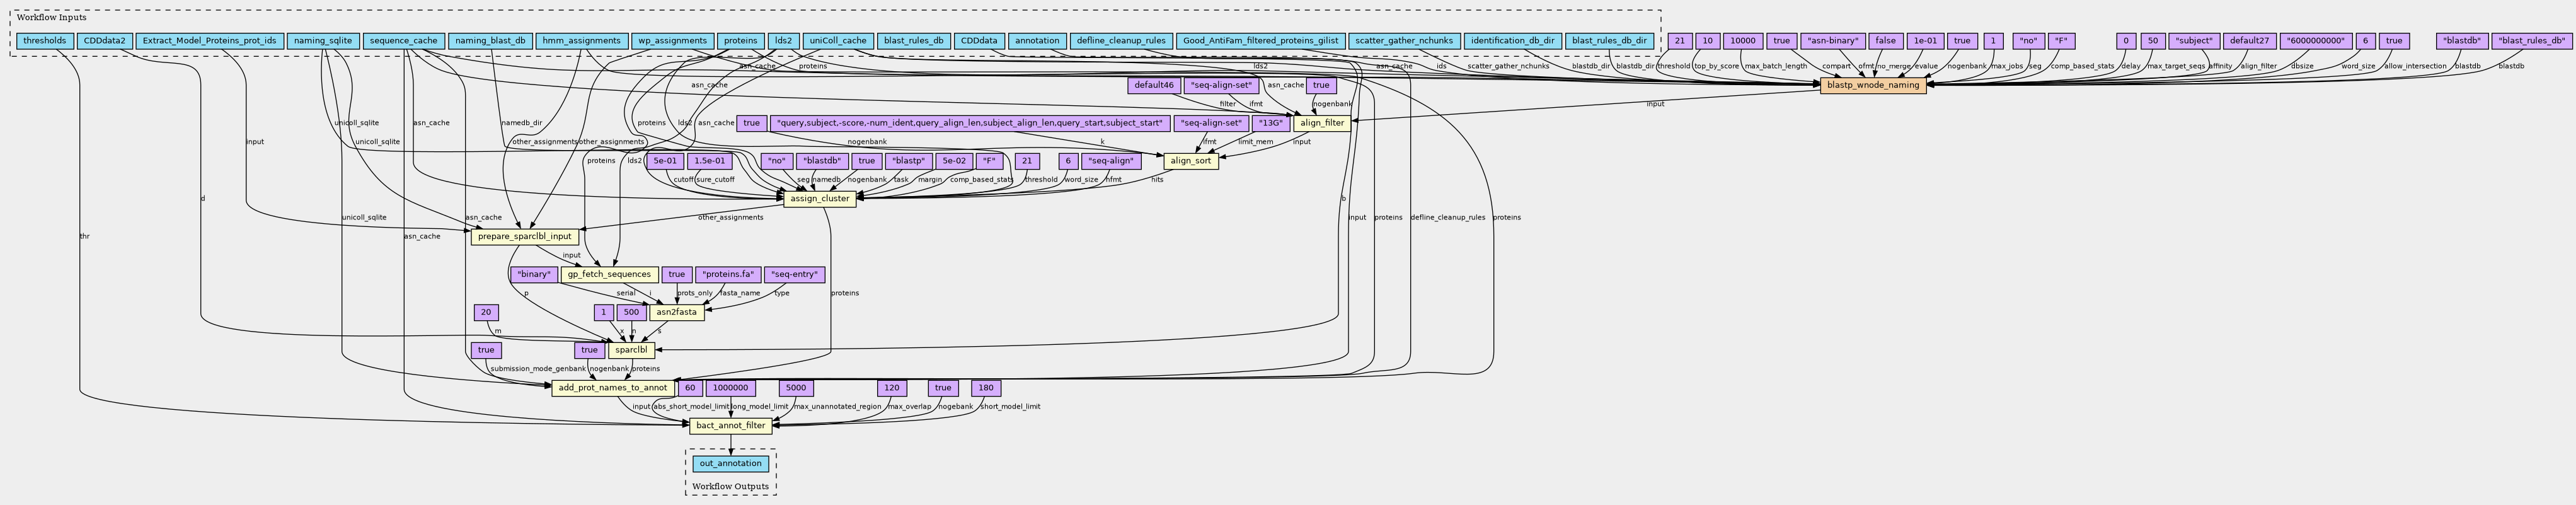Select Extract_Model_Proteins_prot_ids input node

coord(209,41)
